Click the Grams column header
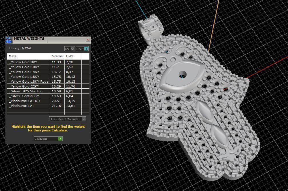Screen dimensions: 288x191 coord(57,56)
